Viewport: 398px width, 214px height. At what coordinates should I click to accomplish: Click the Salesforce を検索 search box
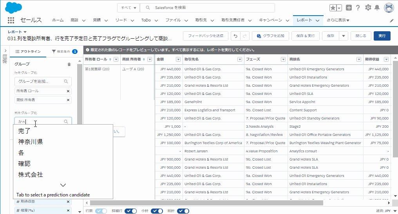207,8
